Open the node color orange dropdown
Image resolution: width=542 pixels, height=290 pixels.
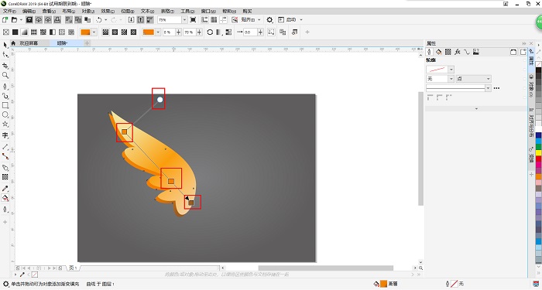(x=158, y=32)
